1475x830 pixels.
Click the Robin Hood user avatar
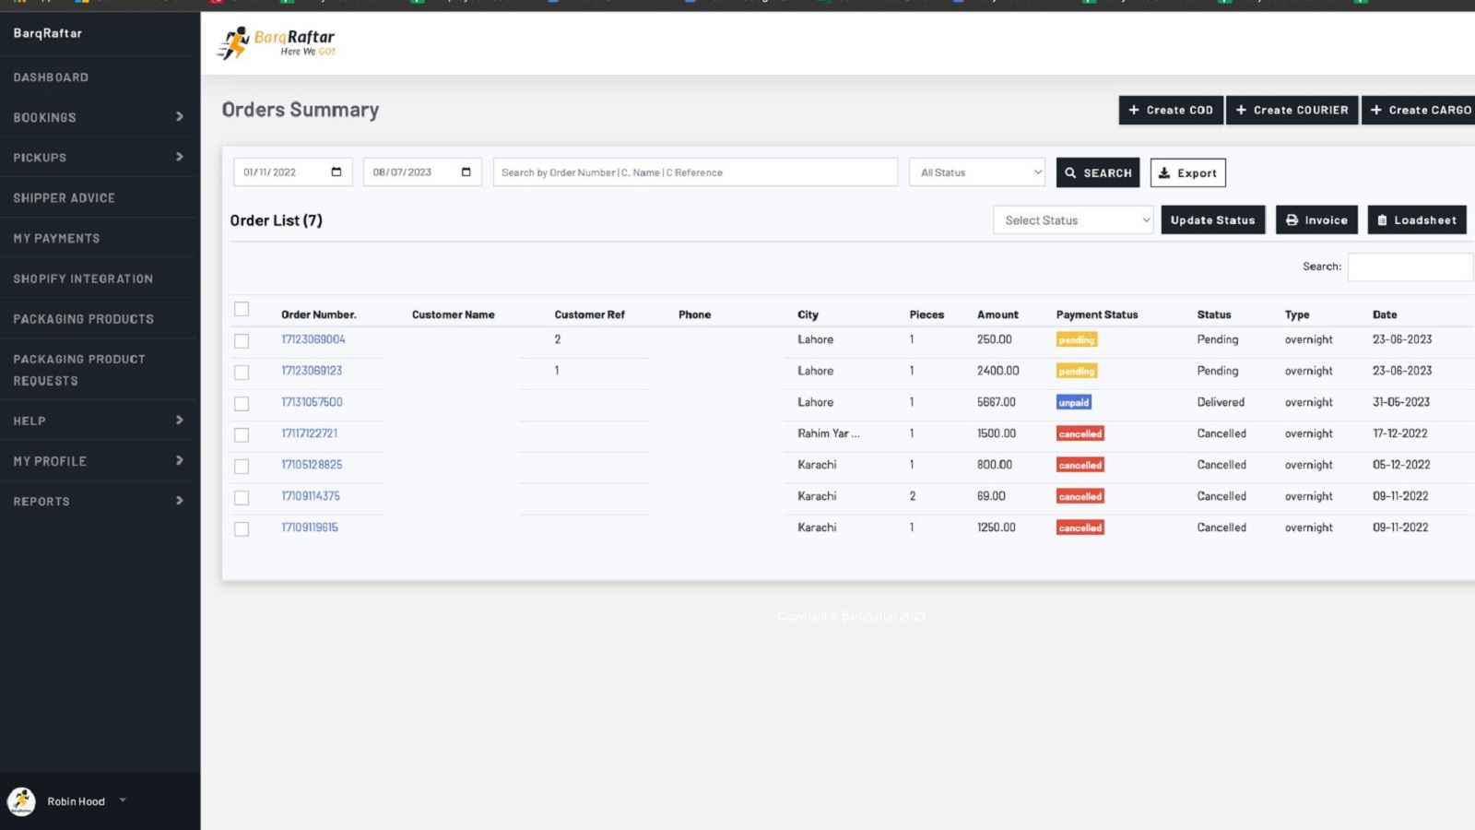[x=21, y=801]
